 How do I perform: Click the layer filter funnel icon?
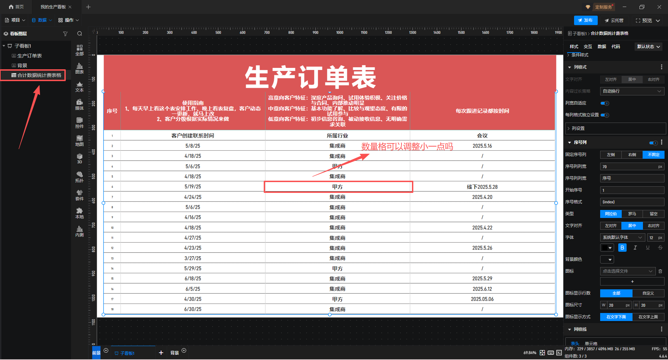(x=65, y=34)
